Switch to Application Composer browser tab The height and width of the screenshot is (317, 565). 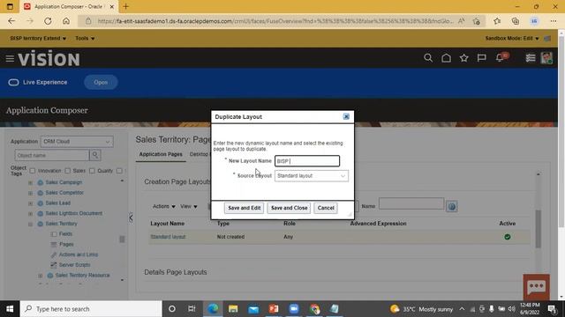click(x=68, y=6)
